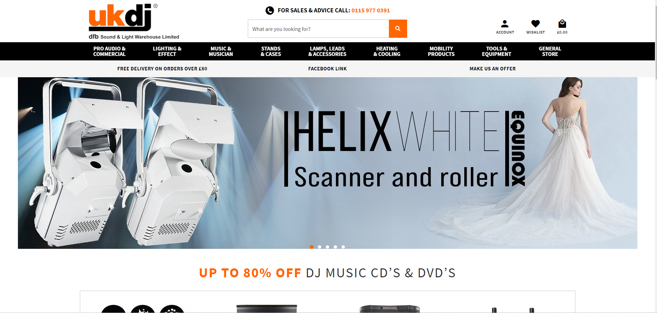Open the Wishlist heart icon
Image resolution: width=657 pixels, height=313 pixels.
click(536, 24)
